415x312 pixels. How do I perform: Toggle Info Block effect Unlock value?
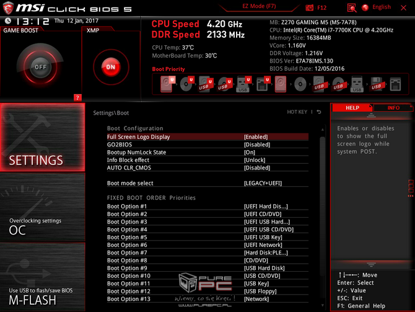pos(255,160)
